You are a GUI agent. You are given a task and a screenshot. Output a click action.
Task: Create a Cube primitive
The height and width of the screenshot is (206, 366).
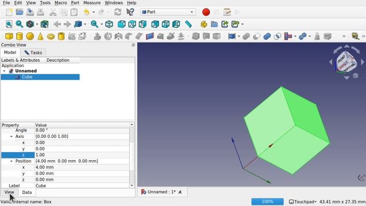point(9,36)
